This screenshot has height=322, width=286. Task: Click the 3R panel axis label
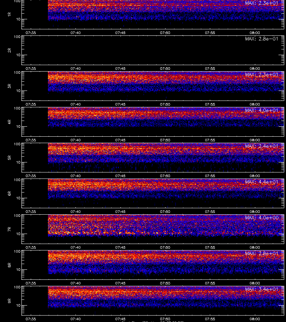[x=9, y=86]
